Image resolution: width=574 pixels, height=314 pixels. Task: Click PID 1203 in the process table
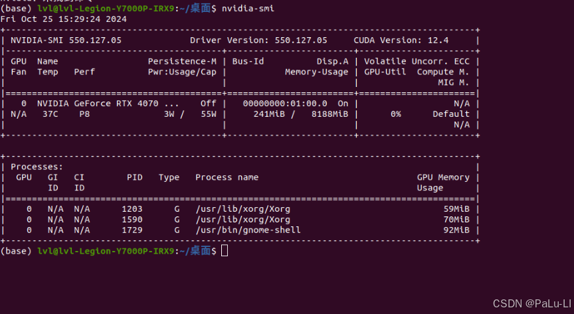[x=132, y=208]
